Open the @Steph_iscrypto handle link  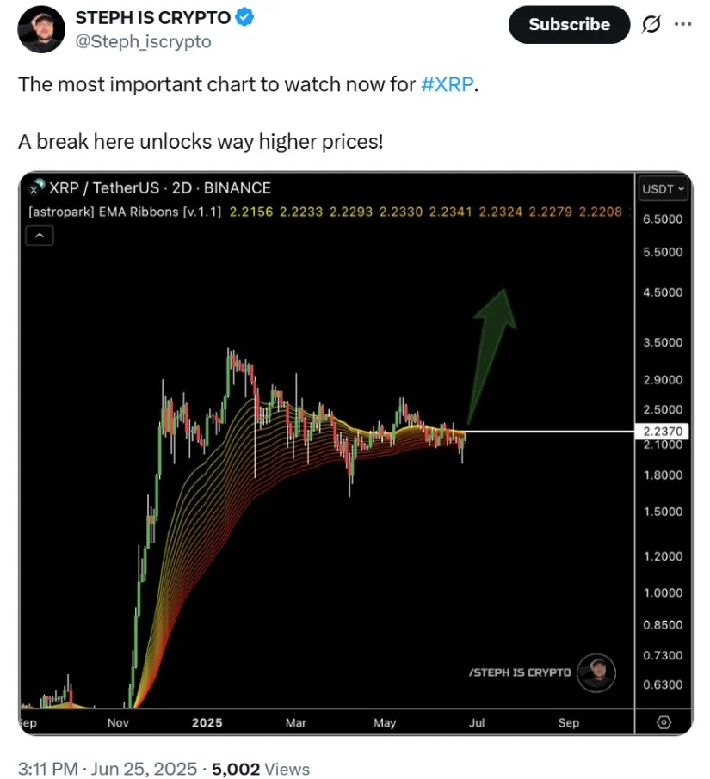[x=144, y=41]
